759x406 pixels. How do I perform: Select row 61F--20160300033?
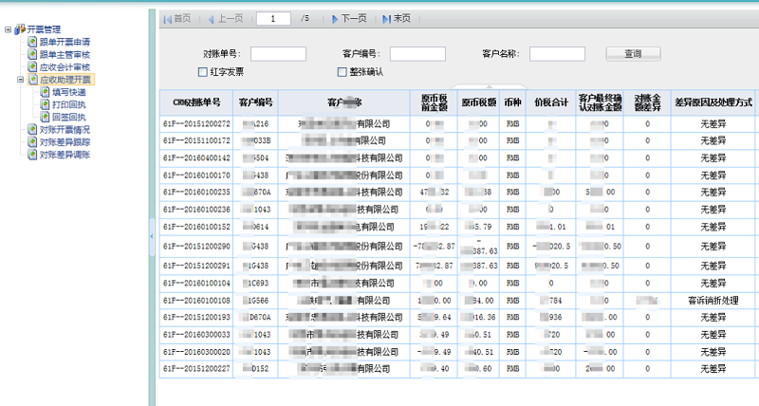click(x=457, y=335)
